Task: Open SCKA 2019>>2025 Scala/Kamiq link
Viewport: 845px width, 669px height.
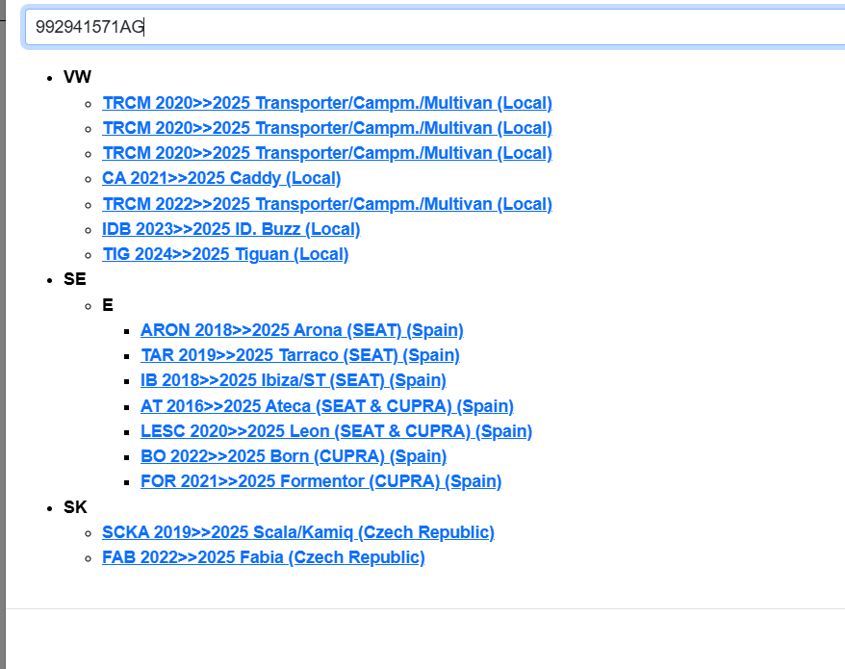Action: pos(298,532)
